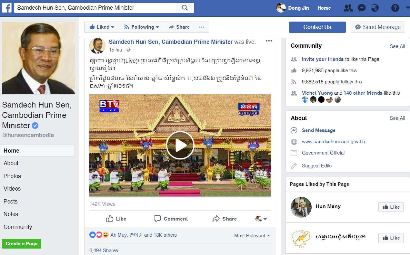
Task: Click the page Share button
Action: tap(179, 27)
